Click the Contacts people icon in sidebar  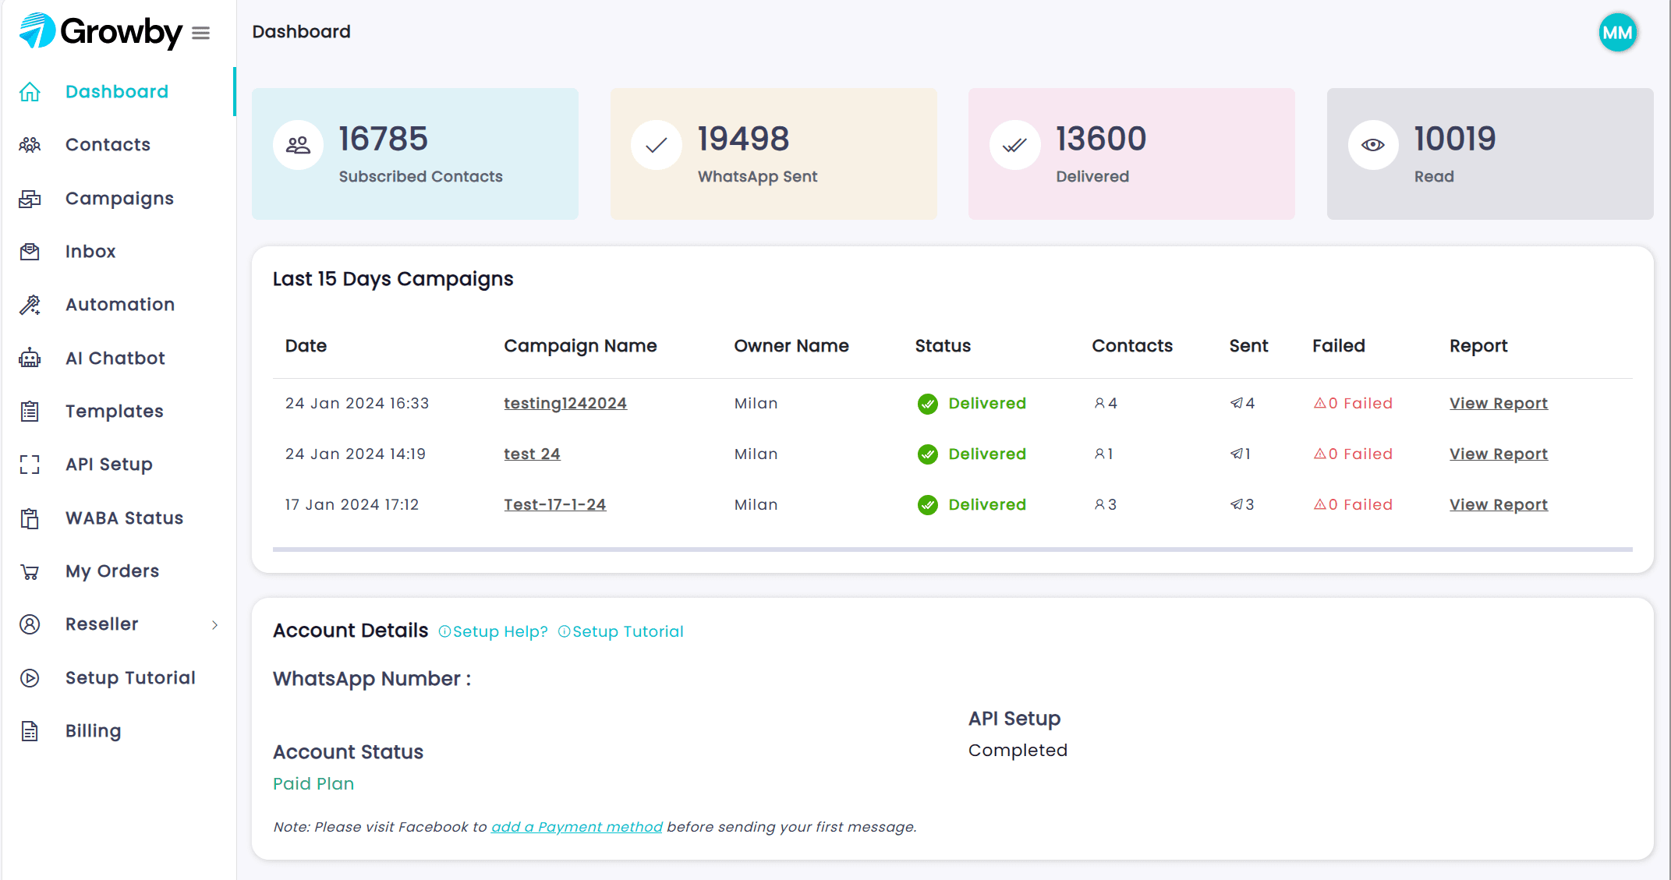point(30,145)
